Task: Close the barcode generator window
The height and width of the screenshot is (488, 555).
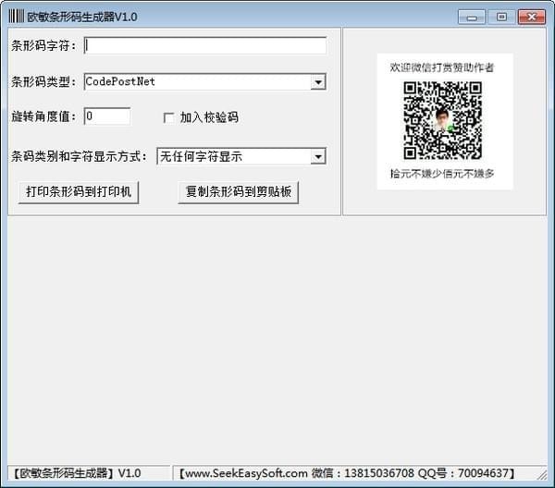Action: pyautogui.click(x=531, y=16)
